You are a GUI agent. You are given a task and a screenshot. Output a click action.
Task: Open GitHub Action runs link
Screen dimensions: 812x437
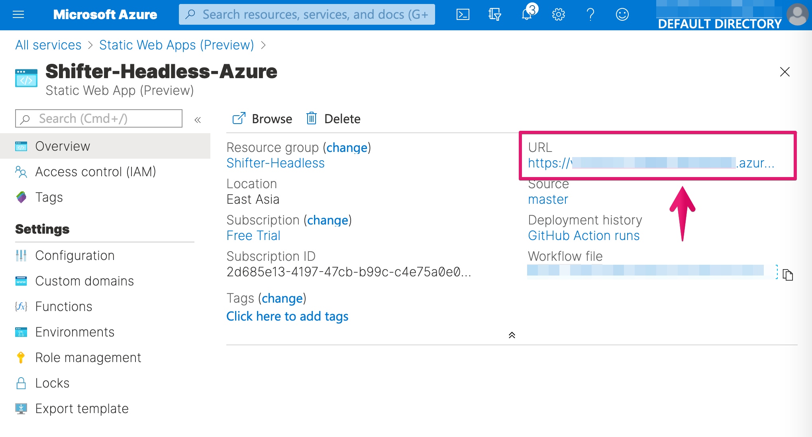584,236
